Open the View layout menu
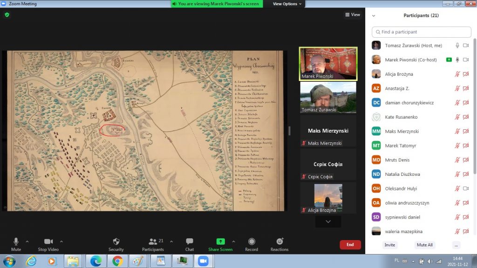Image resolution: width=477 pixels, height=268 pixels. pos(353,15)
